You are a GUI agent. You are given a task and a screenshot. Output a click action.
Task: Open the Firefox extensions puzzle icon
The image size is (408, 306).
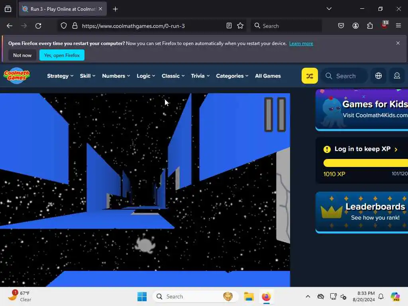pos(370,26)
